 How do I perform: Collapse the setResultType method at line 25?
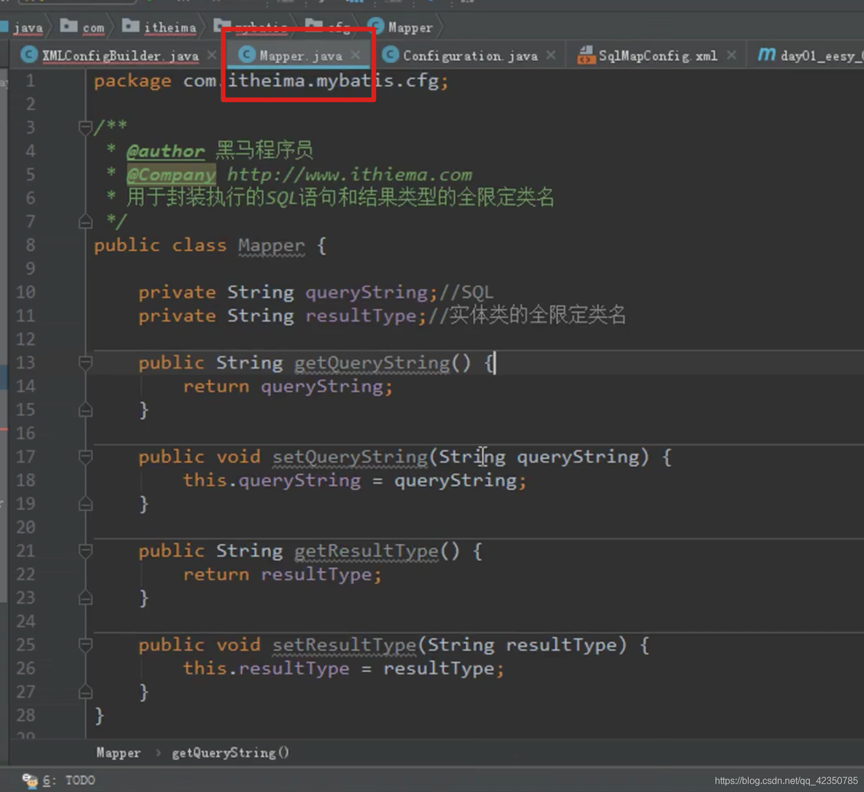pyautogui.click(x=85, y=645)
